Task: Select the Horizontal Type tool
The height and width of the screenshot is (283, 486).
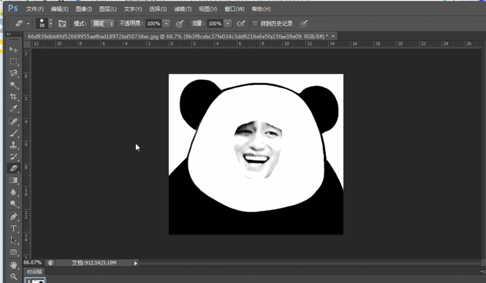Action: coord(14,229)
